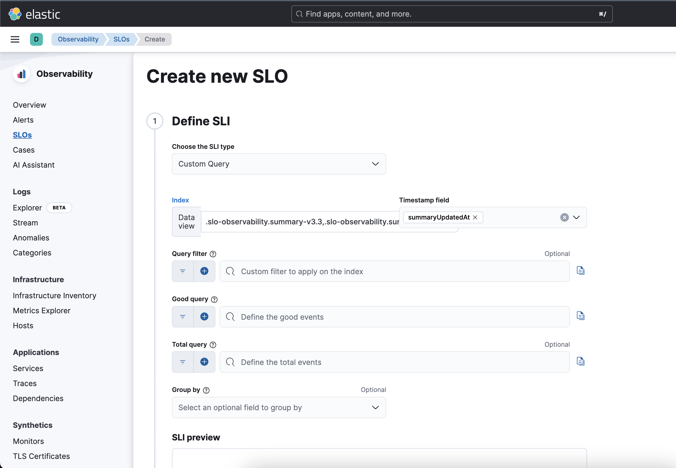Viewport: 676px width, 468px height.
Task: Clear the Timestamp field selection
Action: pyautogui.click(x=564, y=217)
